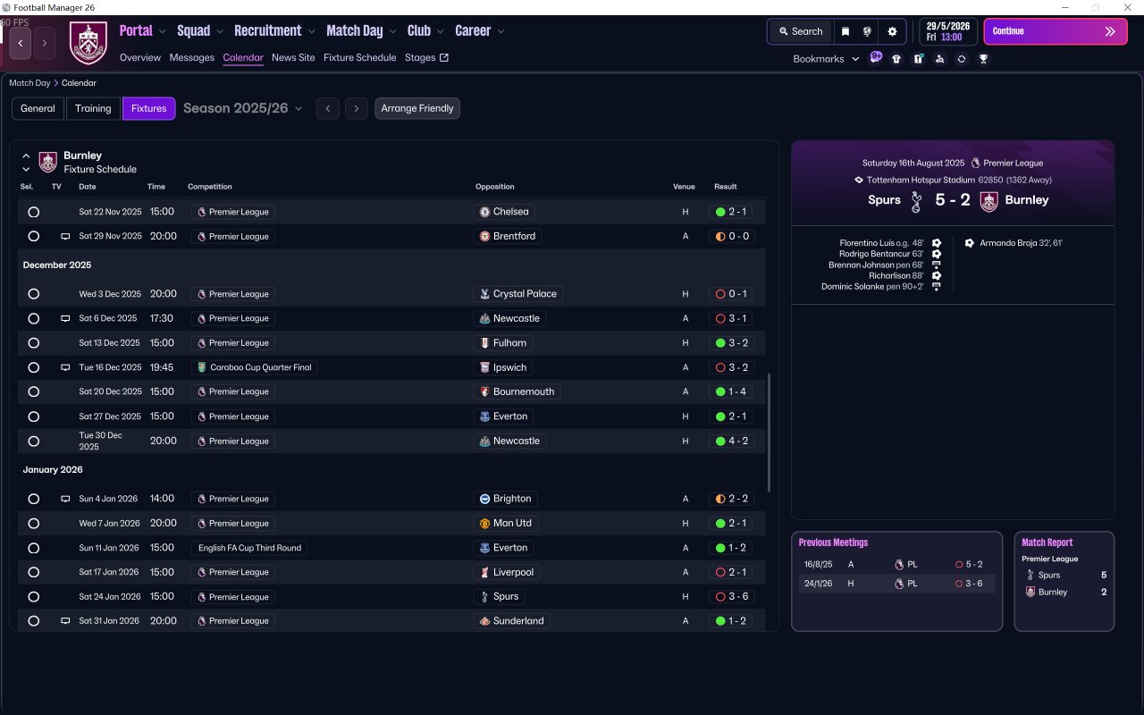1144x715 pixels.
Task: Click the Search field in the top bar
Action: pos(800,31)
